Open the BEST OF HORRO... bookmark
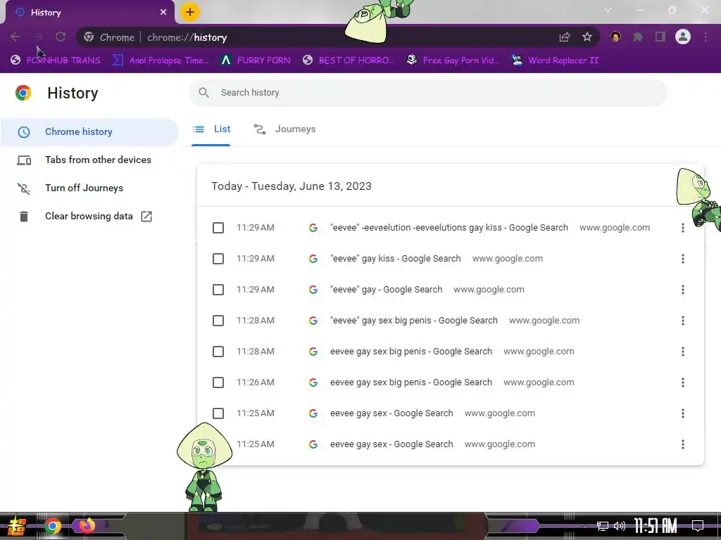The height and width of the screenshot is (540, 721). click(x=349, y=60)
